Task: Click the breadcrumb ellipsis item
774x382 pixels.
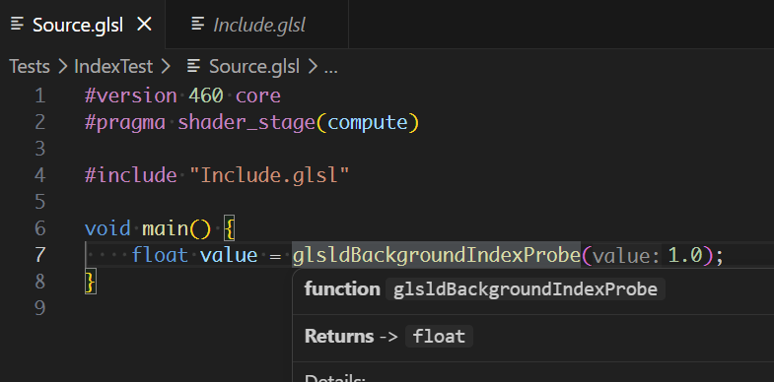Action: pyautogui.click(x=330, y=67)
